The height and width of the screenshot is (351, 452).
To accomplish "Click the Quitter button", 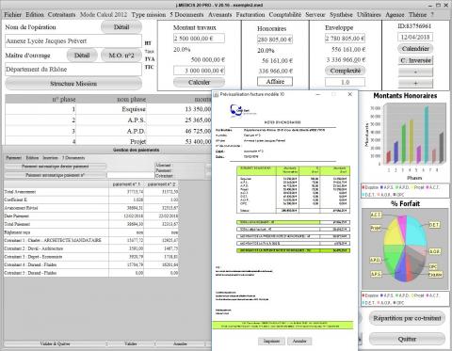I will (x=407, y=339).
